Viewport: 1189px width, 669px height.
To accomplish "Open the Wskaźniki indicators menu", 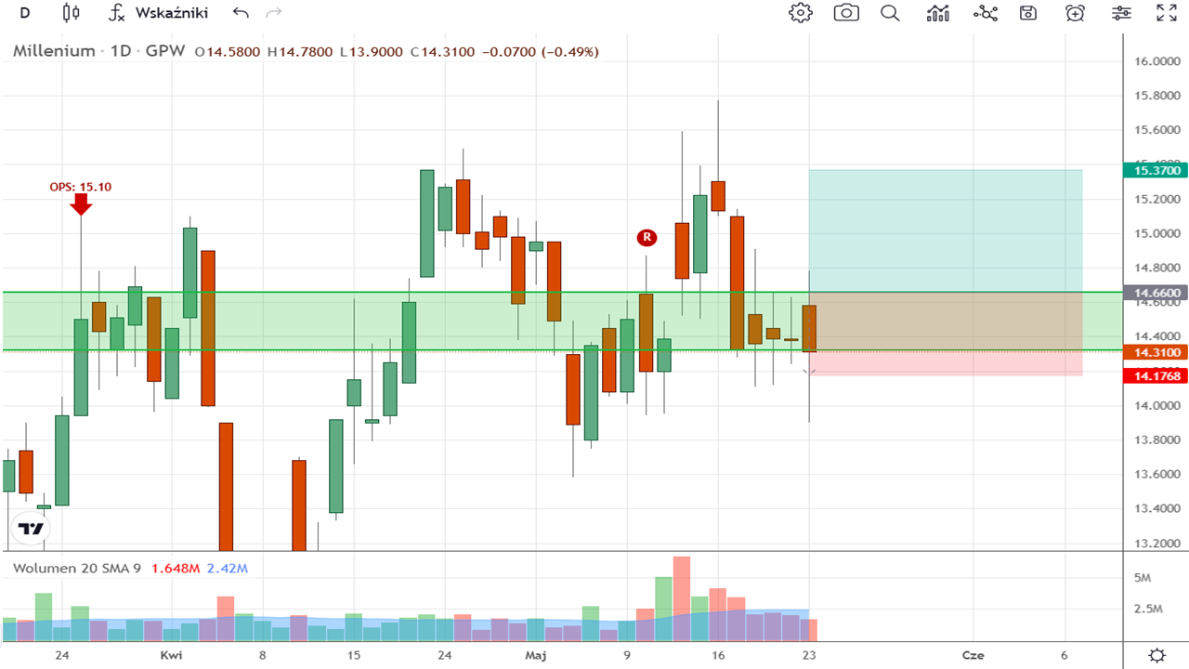I will click(158, 13).
